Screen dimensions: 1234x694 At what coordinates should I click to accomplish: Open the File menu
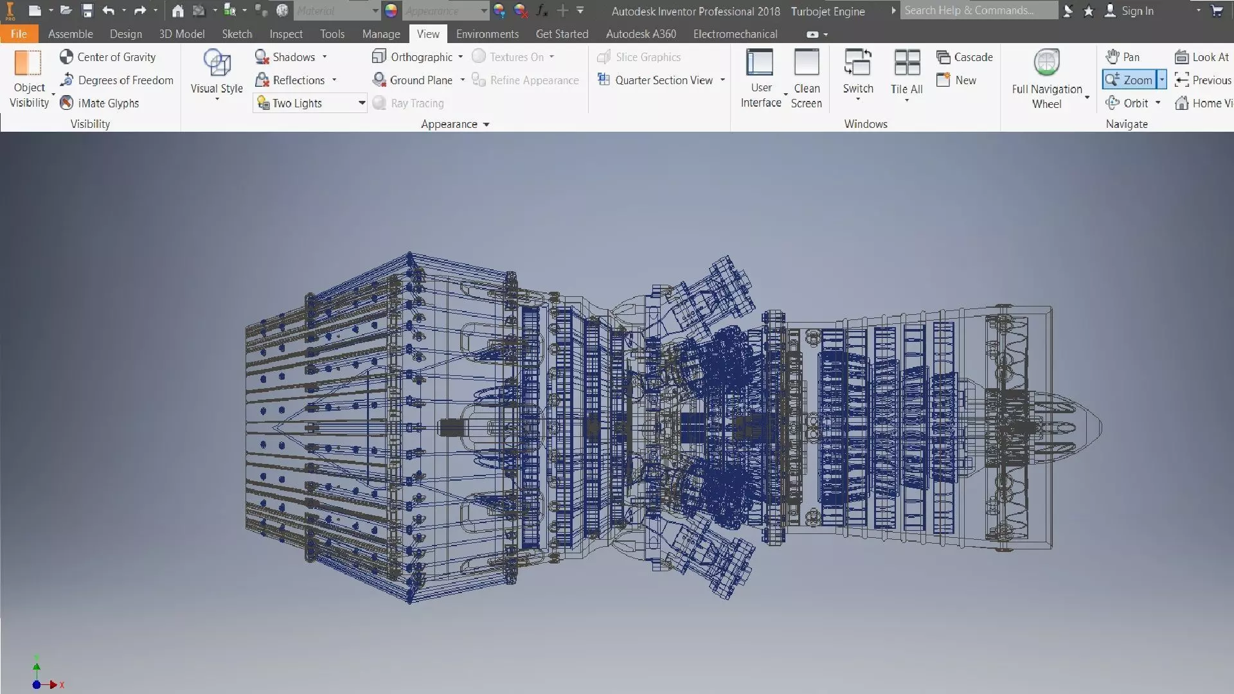coord(19,33)
